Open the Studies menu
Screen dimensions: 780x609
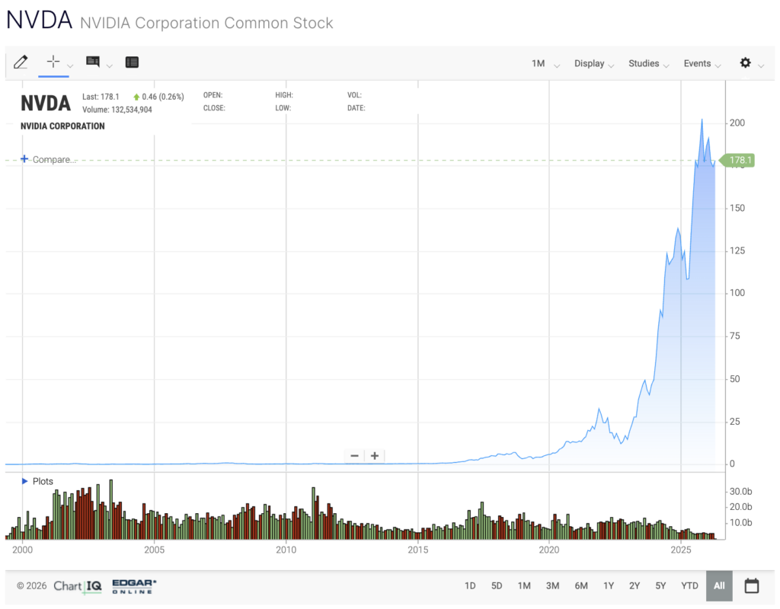(648, 64)
